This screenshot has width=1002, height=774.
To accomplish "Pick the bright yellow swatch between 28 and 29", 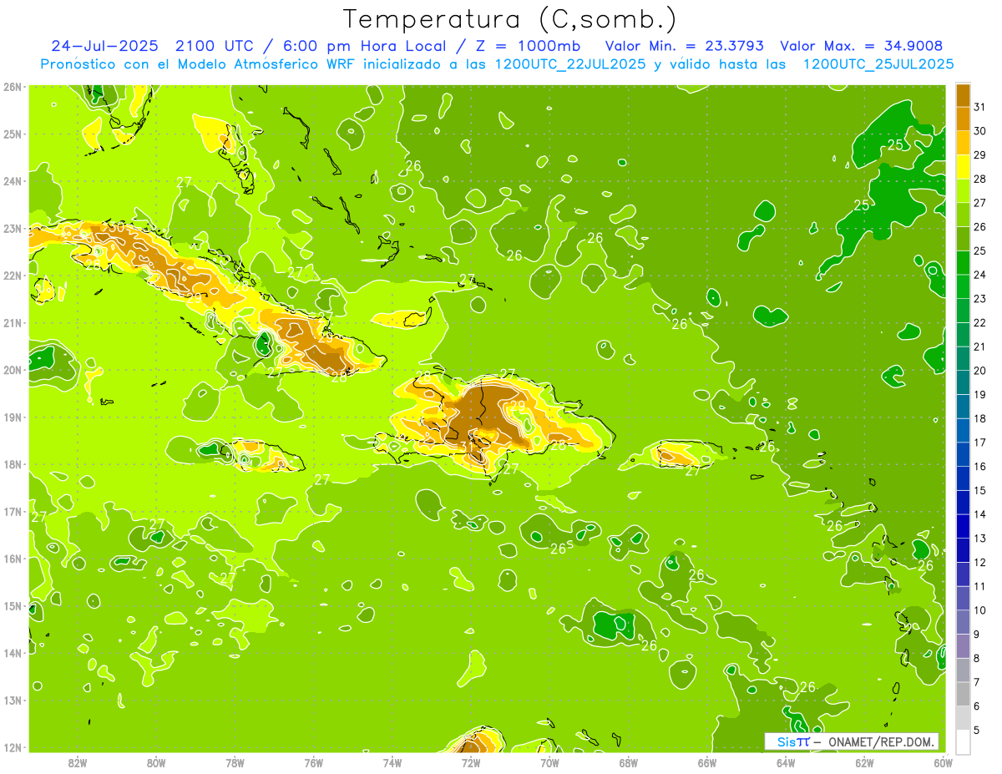I will coord(963,167).
